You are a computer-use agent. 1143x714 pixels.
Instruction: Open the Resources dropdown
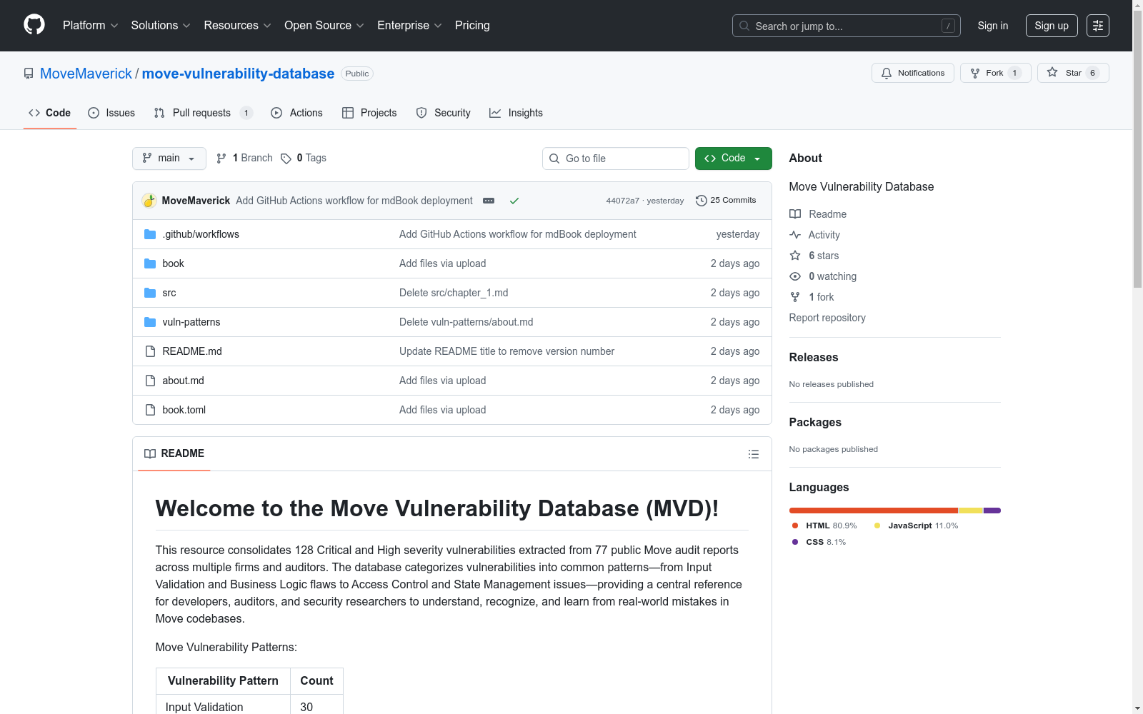point(237,26)
